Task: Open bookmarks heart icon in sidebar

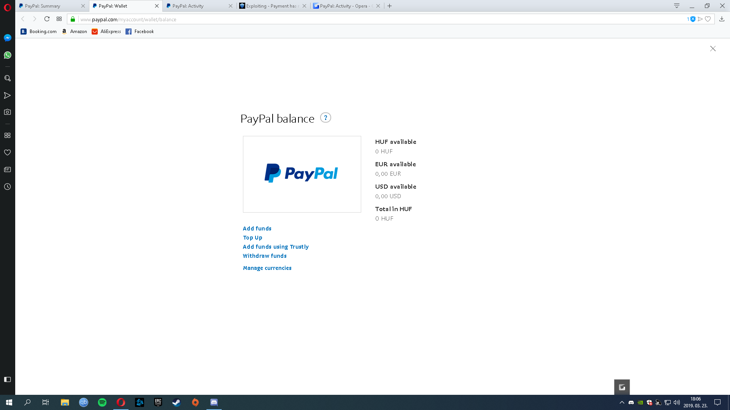Action: tap(7, 152)
